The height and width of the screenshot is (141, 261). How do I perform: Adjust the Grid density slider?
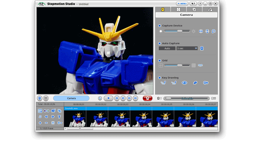177,65
